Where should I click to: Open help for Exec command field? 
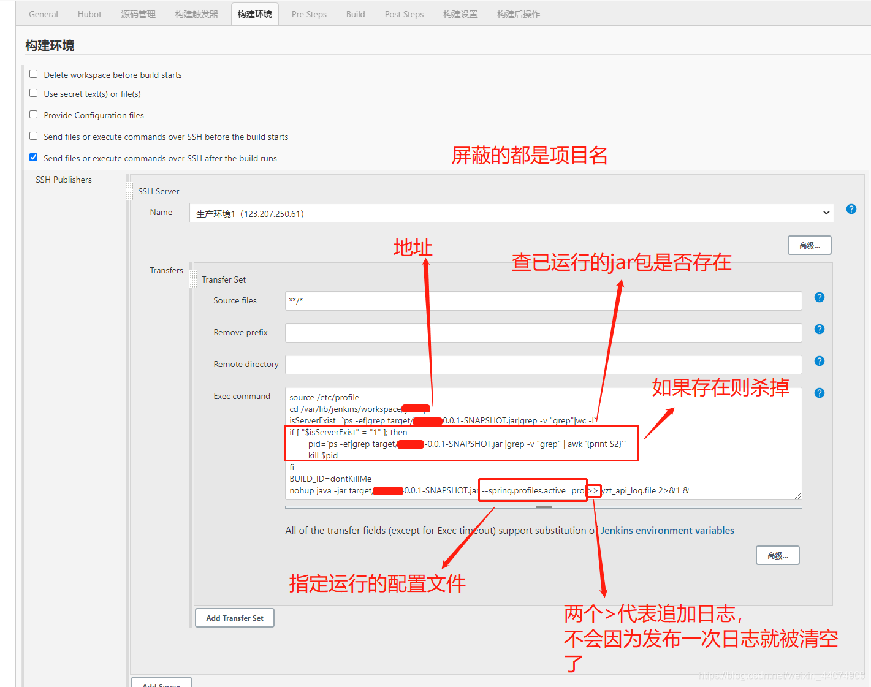click(x=819, y=392)
